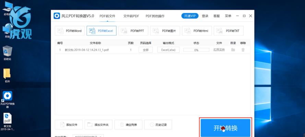The height and width of the screenshot is (137, 305).
Task: Switch to the PDF转文件 tab
Action: point(107,16)
